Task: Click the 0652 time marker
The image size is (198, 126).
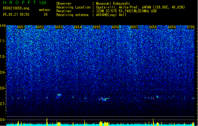Action: pos(40,27)
